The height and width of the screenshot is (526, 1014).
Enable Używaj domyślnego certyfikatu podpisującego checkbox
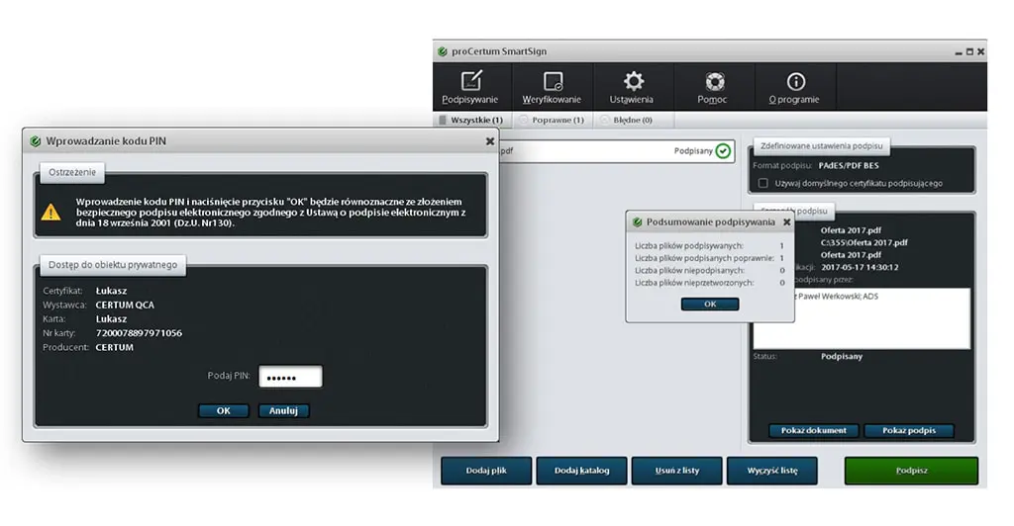tap(763, 183)
